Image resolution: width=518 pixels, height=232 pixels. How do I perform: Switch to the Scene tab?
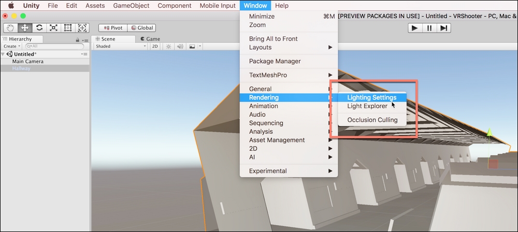pyautogui.click(x=113, y=39)
